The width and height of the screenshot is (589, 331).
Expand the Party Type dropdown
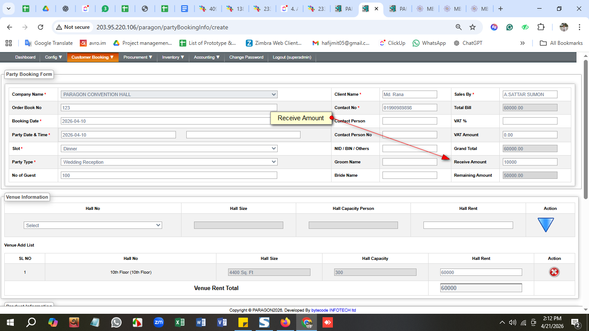[169, 162]
